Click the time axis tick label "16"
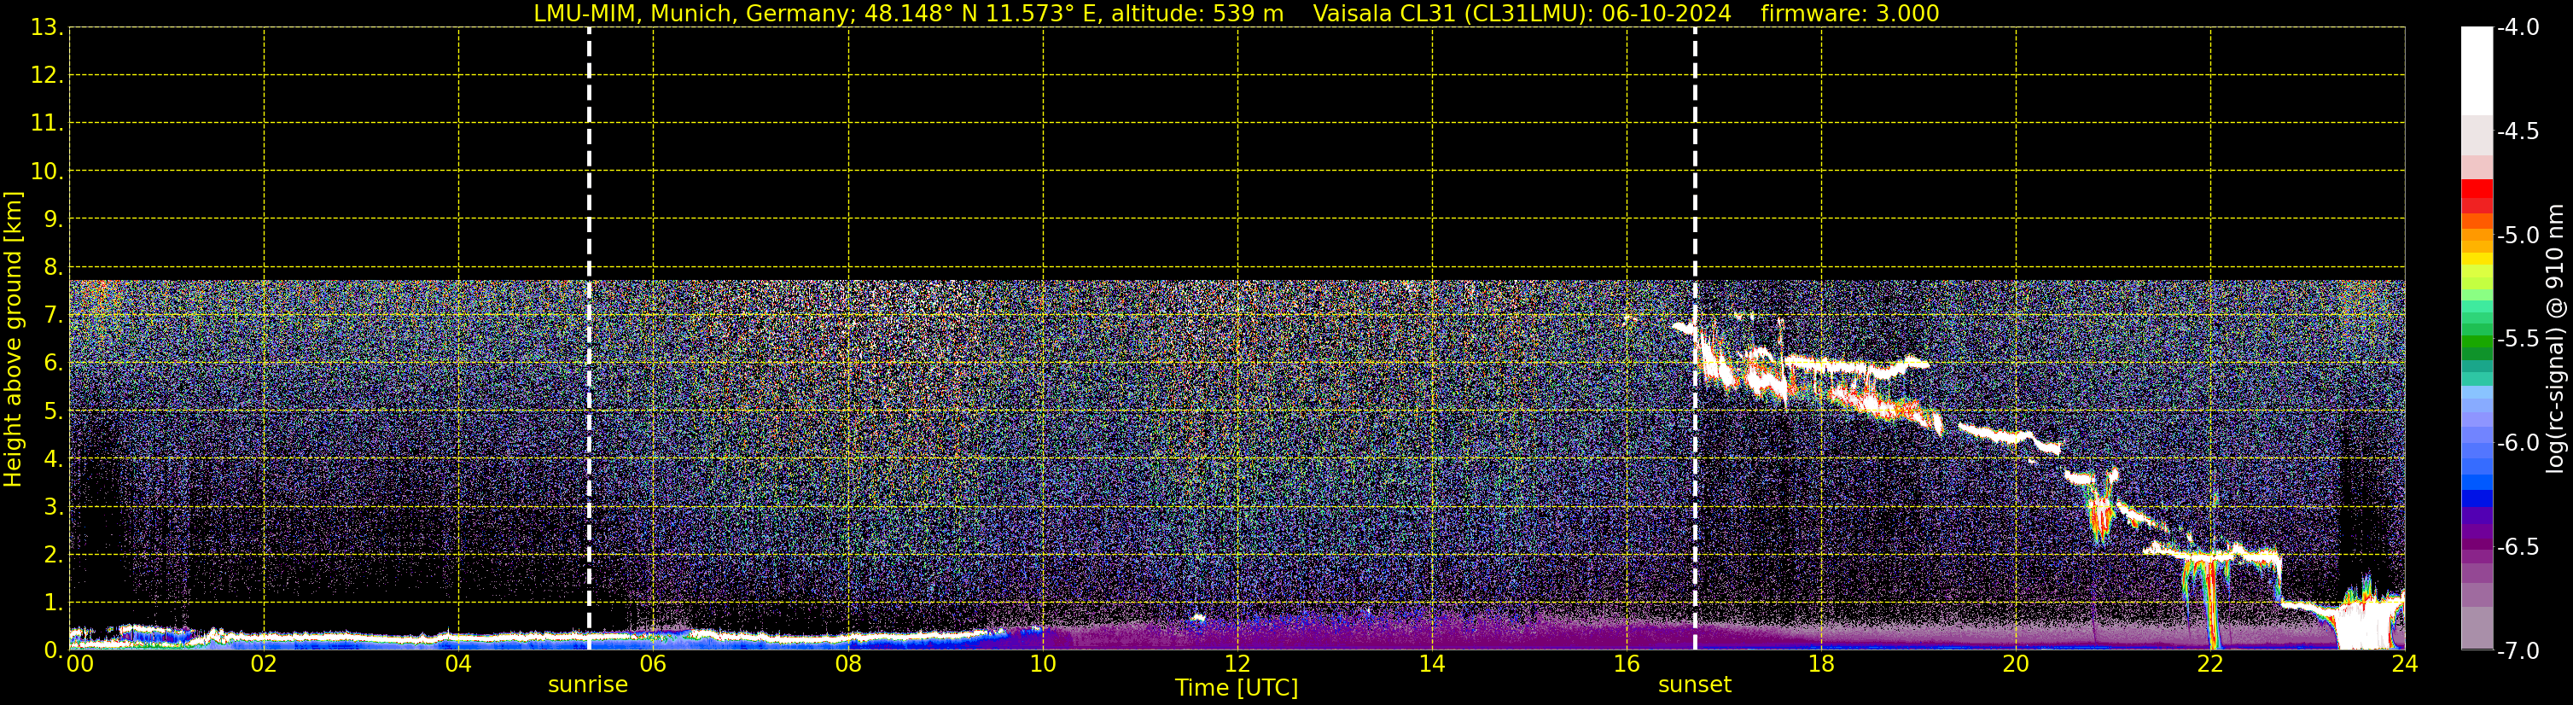This screenshot has width=2573, height=705. click(1627, 664)
